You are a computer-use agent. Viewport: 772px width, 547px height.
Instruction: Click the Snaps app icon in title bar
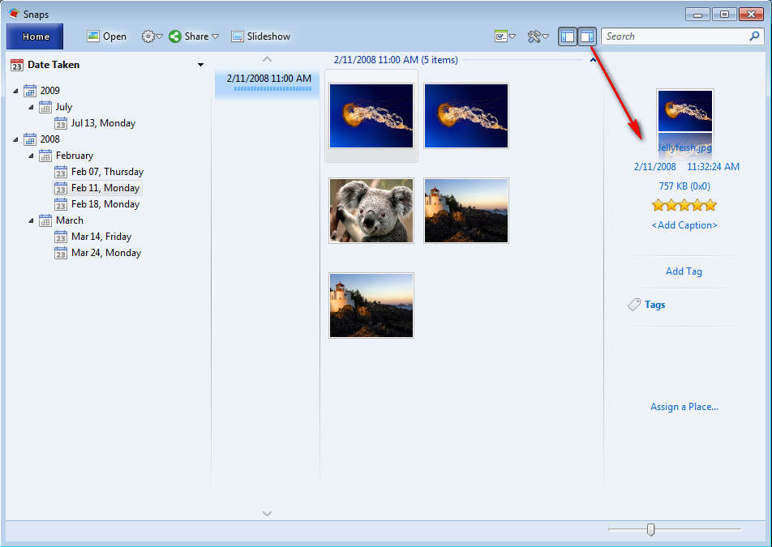[14, 13]
